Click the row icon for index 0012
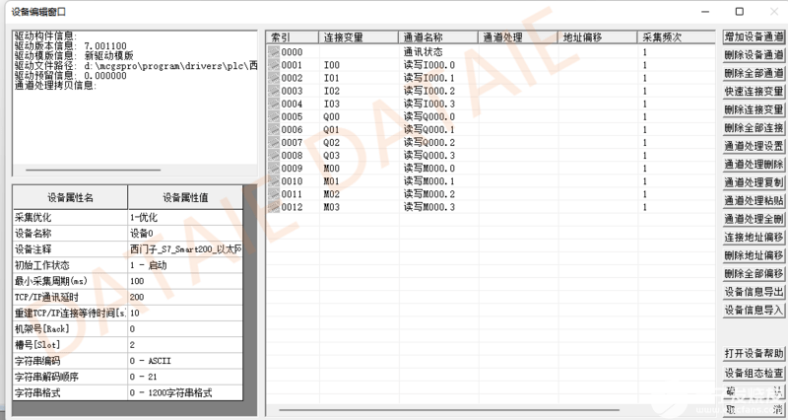788x420 pixels. [274, 207]
